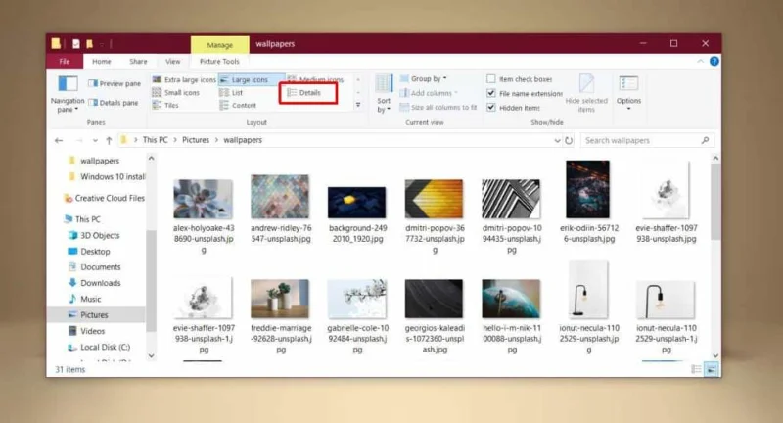Viewport: 783px width, 423px height.
Task: Open Help with the question mark icon
Action: [x=714, y=61]
